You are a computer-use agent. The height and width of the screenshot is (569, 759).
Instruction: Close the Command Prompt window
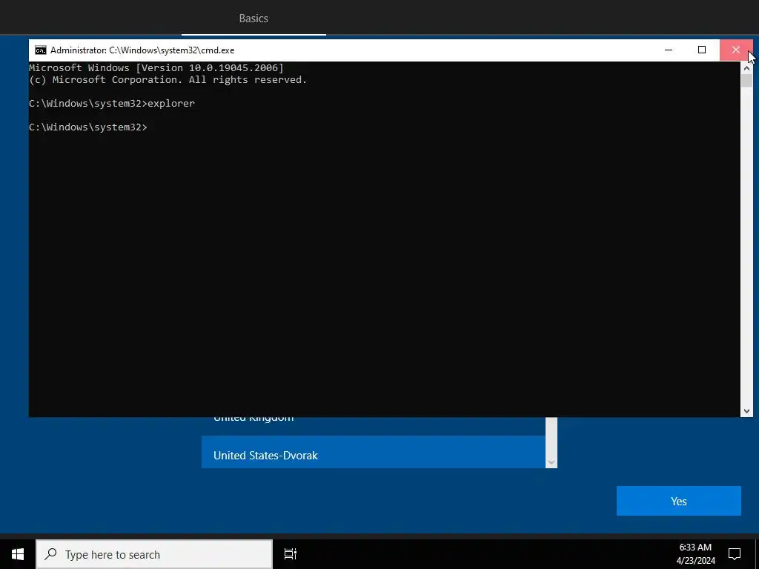[x=736, y=50]
